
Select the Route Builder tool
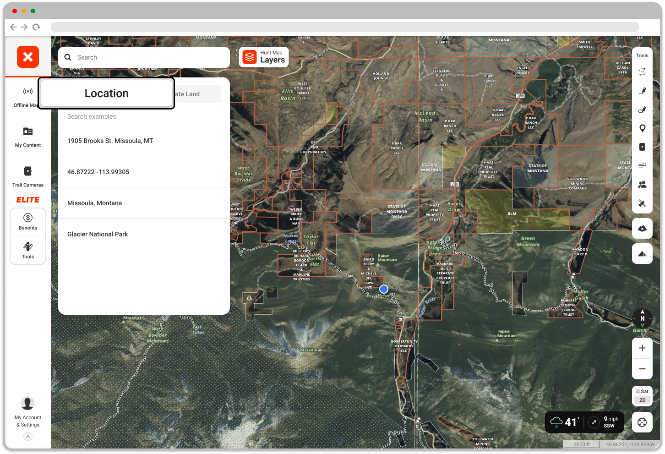pyautogui.click(x=642, y=72)
